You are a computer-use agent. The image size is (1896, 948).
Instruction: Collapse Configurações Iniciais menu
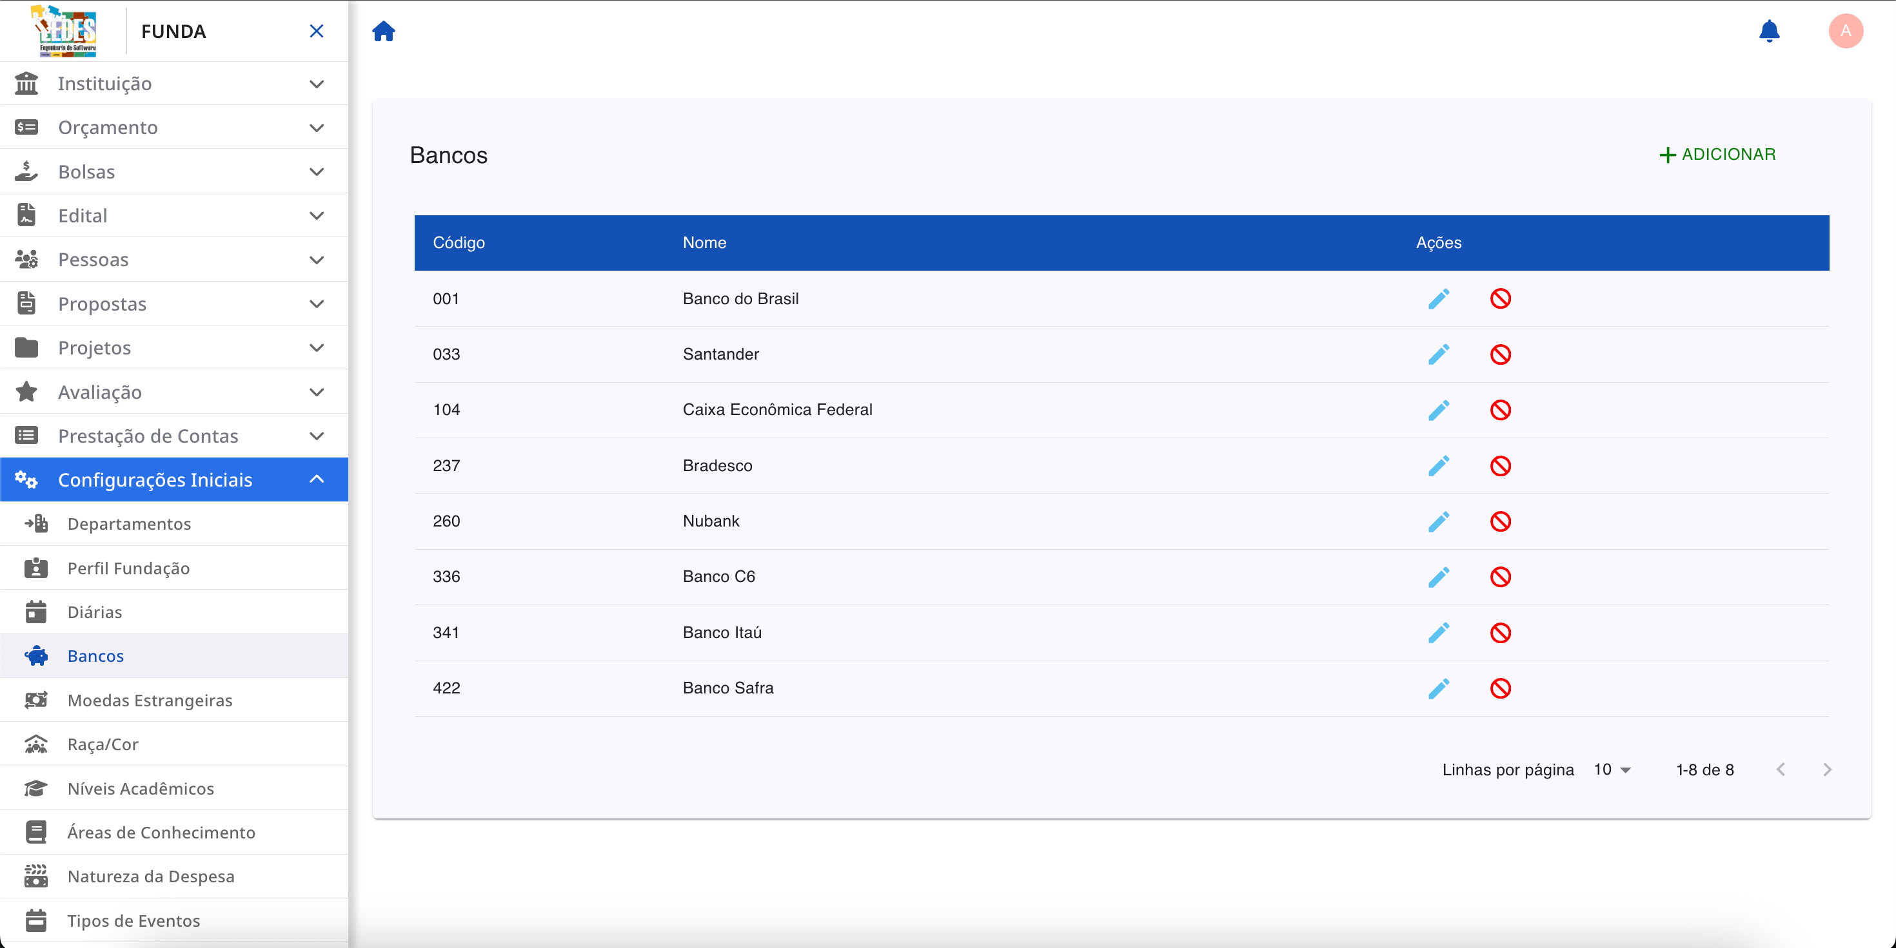point(173,479)
